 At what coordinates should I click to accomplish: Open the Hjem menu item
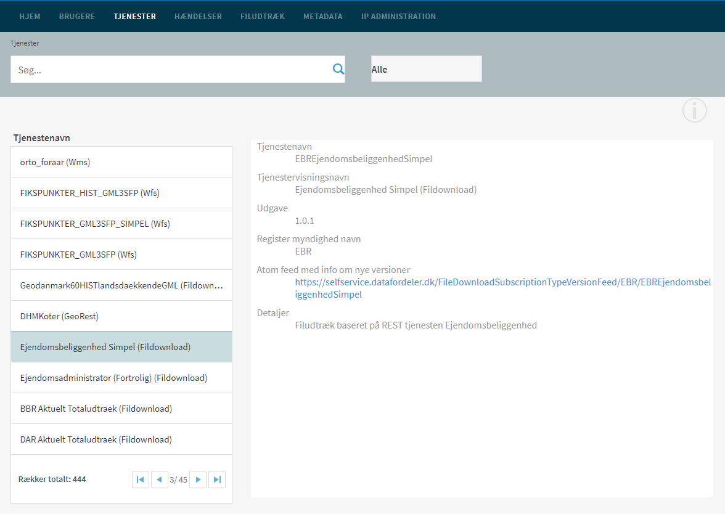(30, 17)
